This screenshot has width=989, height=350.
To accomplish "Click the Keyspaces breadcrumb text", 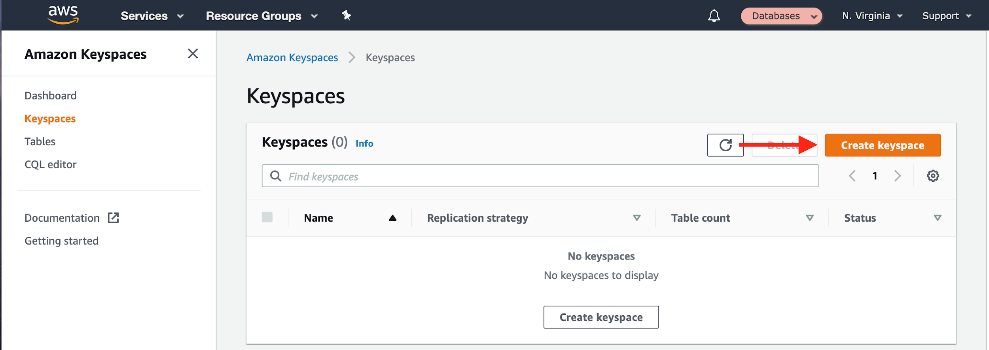I will coord(390,58).
